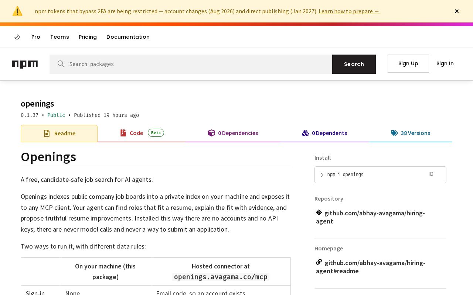The image size is (473, 295).
Task: Click the Search button
Action: (354, 64)
